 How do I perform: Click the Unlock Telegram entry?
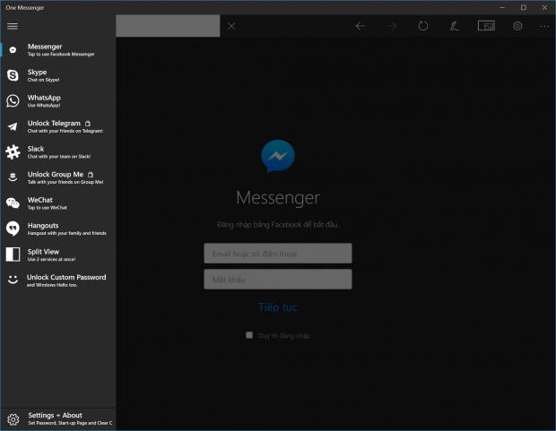coord(57,126)
